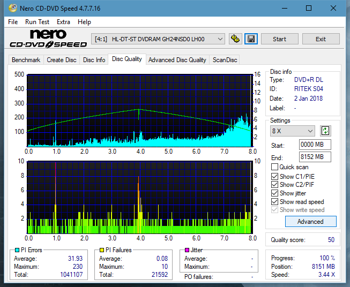Switch to the Benchmark tab
Viewport: 350px width, 287px height.
[x=26, y=60]
